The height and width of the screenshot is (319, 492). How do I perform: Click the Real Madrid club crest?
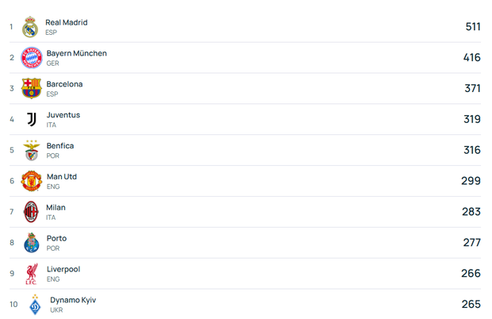pos(30,27)
